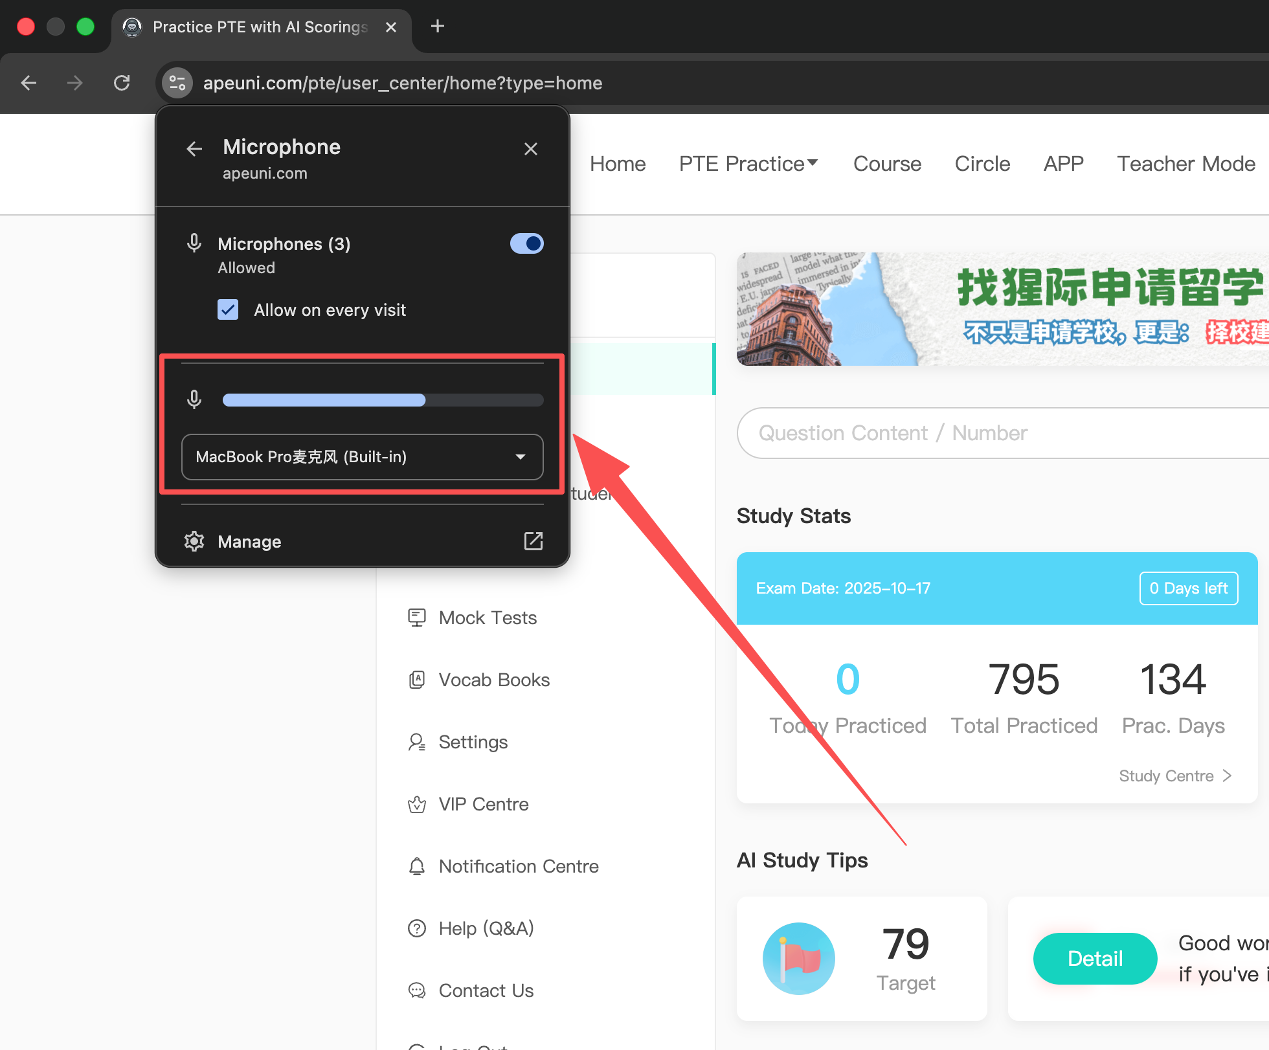
Task: Click the Notification Centre bell icon
Action: pos(417,866)
